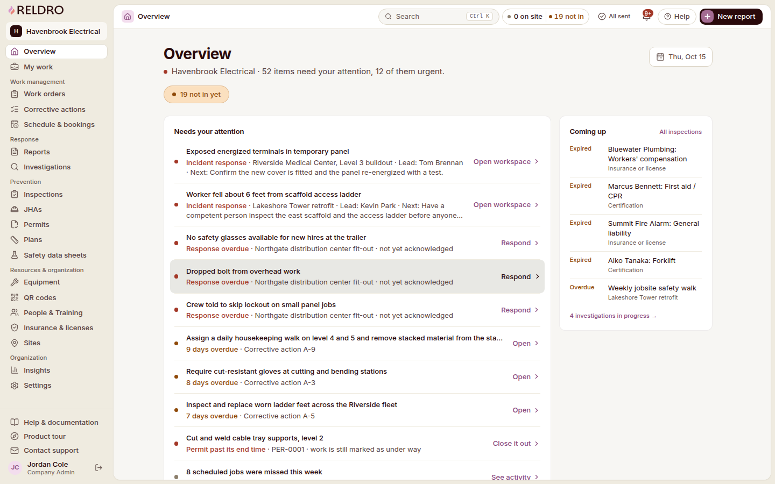The image size is (775, 484).
Task: Open the notifications bell icon
Action: 646,16
